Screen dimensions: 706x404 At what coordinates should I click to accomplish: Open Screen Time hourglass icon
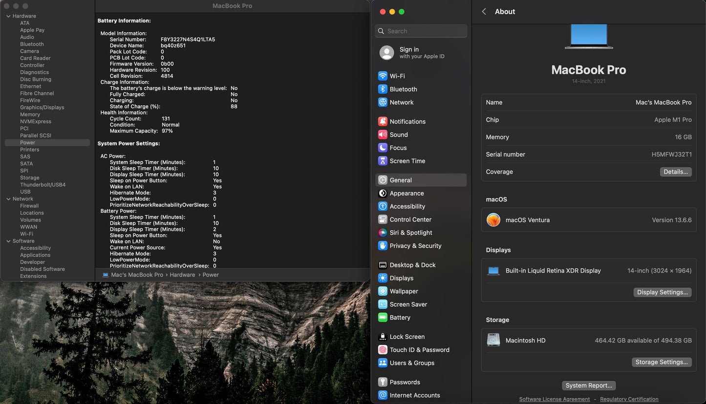point(383,161)
